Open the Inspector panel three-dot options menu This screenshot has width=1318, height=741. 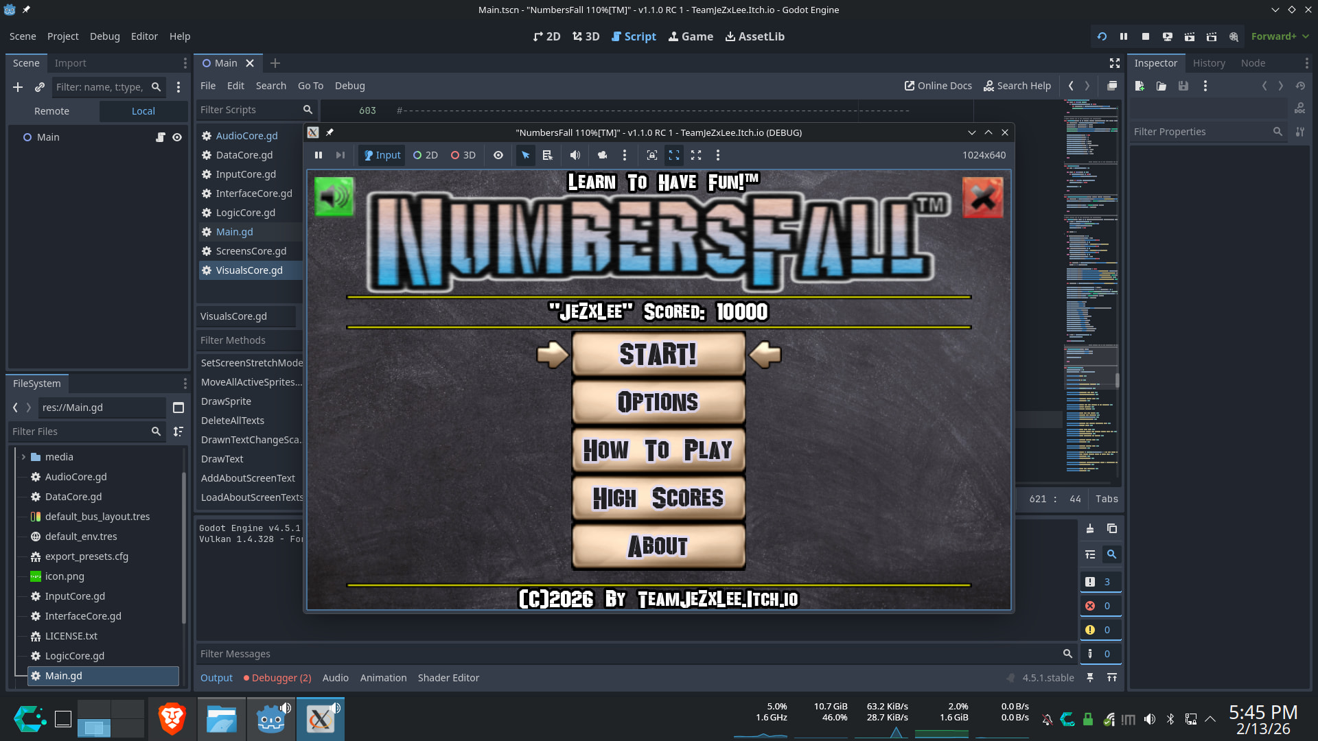point(1306,63)
